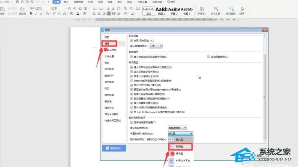This screenshot has width=298, height=167.
Task: Toggle Italic formatting
Action: tap(36, 13)
